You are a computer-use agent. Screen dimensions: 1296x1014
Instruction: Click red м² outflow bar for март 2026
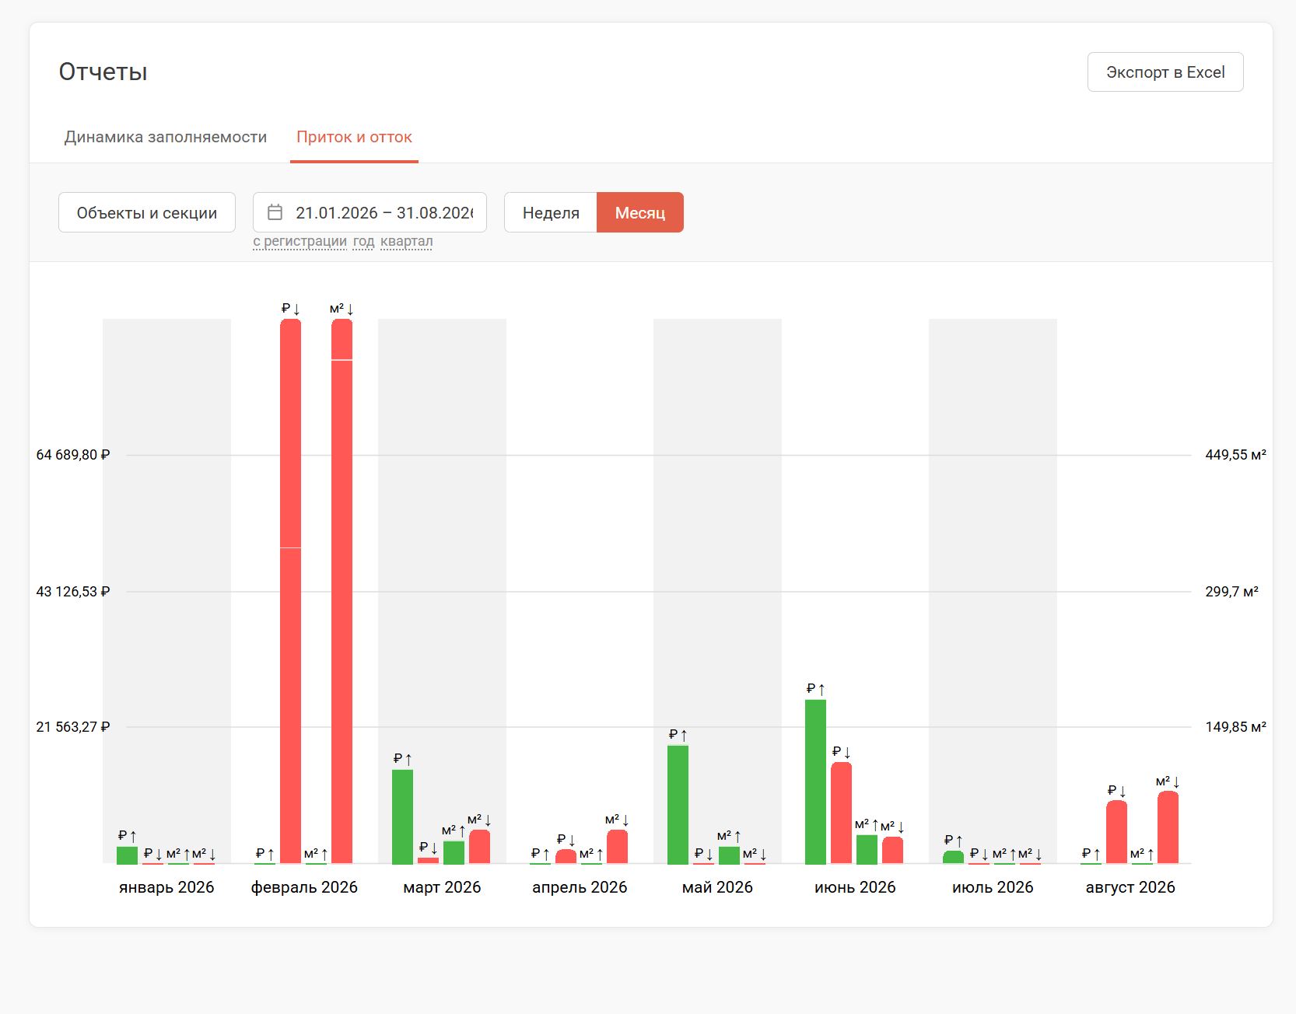(x=480, y=847)
